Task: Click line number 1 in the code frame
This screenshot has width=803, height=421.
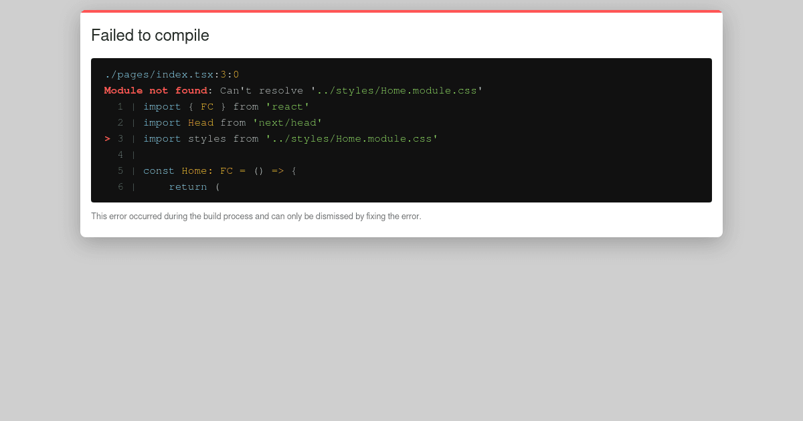Action: click(120, 106)
